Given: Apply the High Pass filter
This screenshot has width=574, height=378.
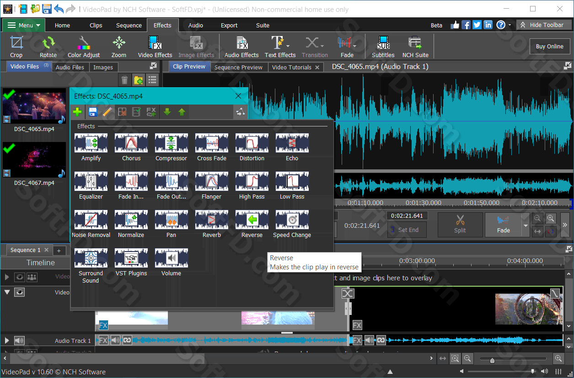Looking at the screenshot, I should (x=252, y=186).
